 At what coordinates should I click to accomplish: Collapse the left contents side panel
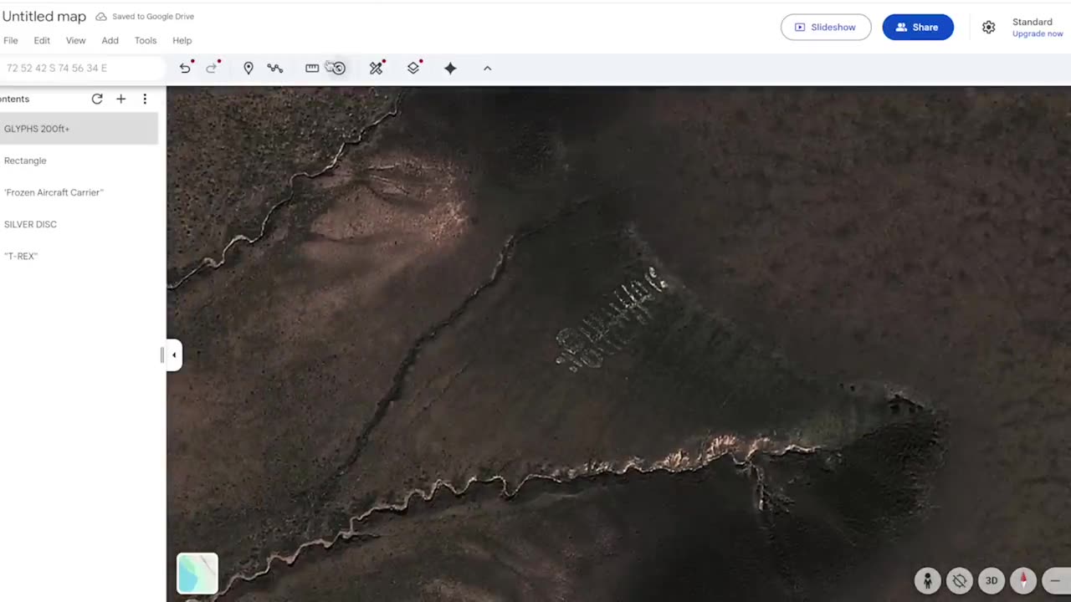(x=174, y=355)
